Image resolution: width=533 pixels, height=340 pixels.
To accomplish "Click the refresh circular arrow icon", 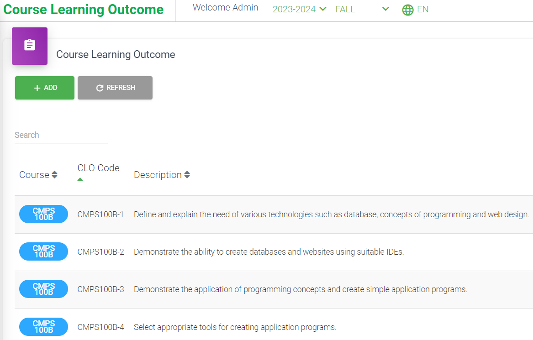I will pos(100,88).
